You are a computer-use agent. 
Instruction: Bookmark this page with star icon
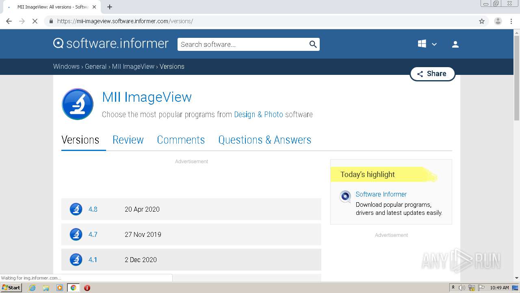point(482,21)
